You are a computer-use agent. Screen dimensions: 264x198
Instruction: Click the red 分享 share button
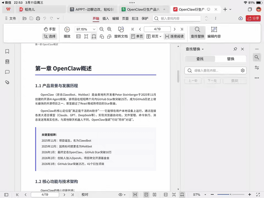tap(253, 18)
